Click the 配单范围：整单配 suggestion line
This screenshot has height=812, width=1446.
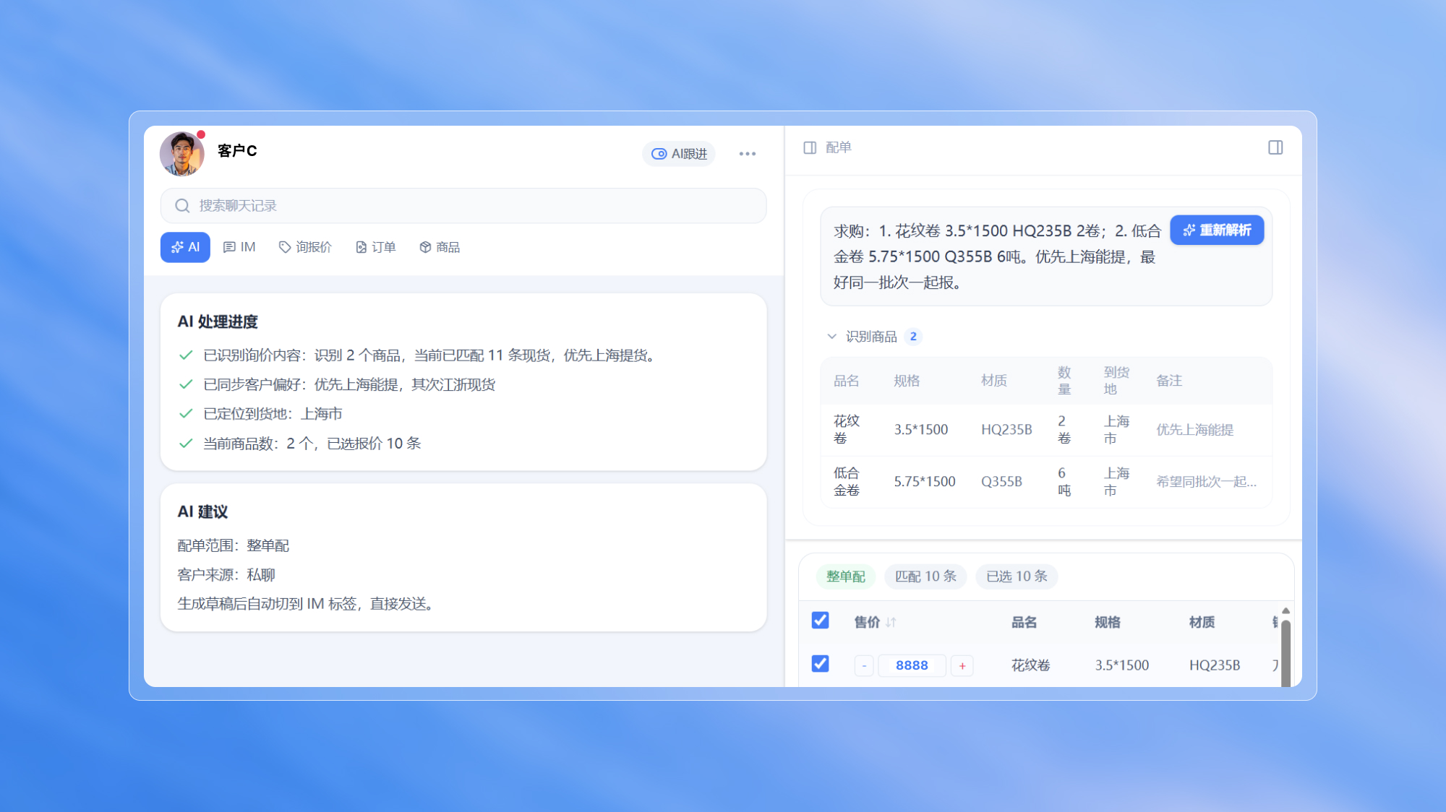(233, 546)
